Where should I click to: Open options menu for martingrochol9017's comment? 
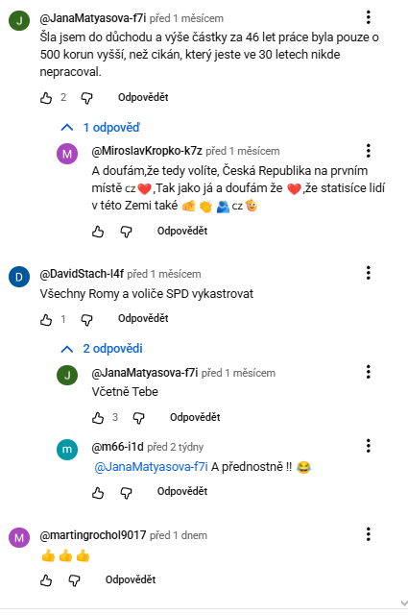(368, 534)
